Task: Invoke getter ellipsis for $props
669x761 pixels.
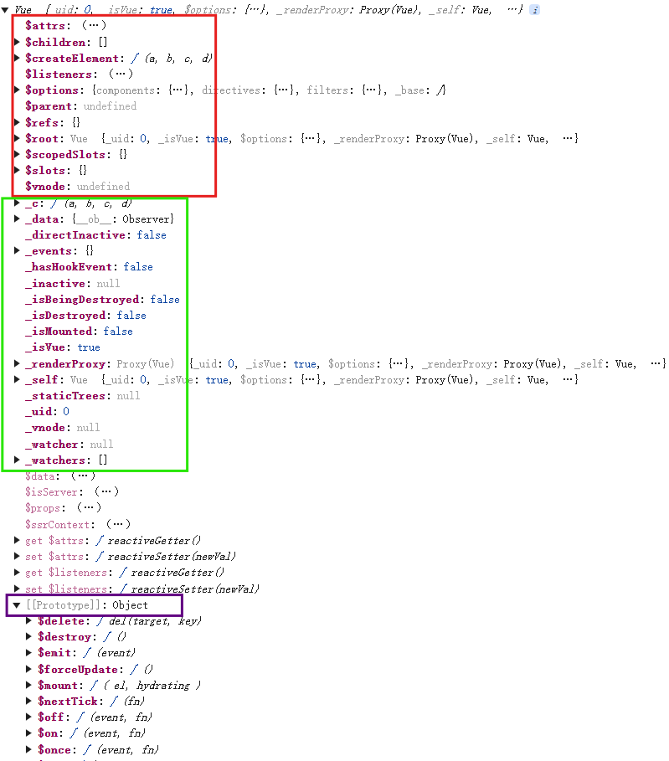Action: 89,507
